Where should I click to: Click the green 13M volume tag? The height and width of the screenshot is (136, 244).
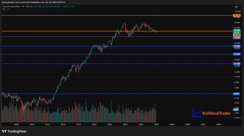[x=236, y=110]
